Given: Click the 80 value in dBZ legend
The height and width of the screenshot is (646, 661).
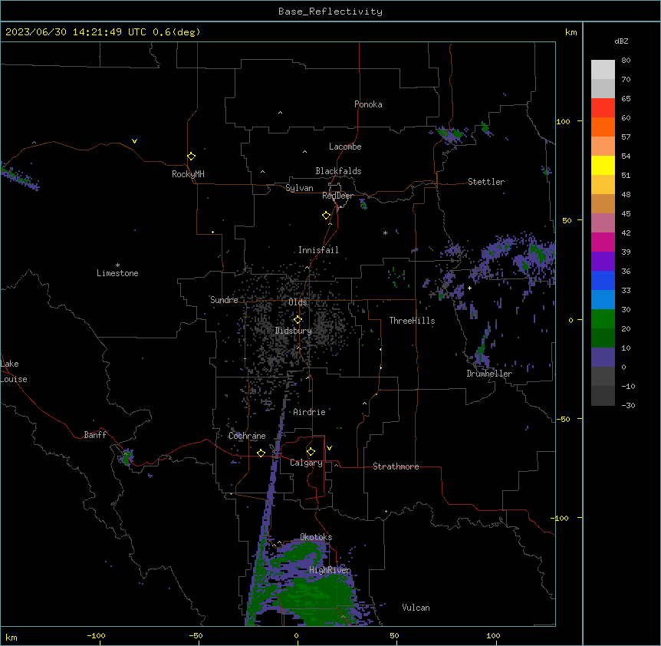Looking at the screenshot, I should (x=626, y=61).
